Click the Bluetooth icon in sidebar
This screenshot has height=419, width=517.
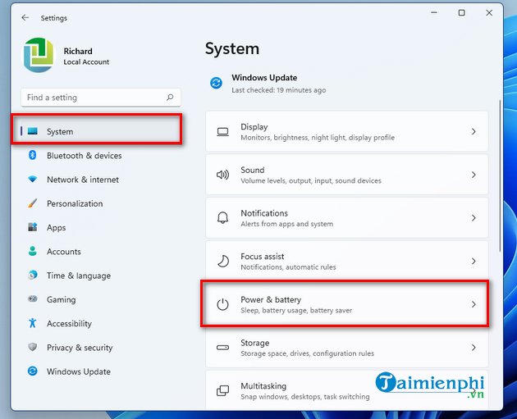[x=33, y=155]
